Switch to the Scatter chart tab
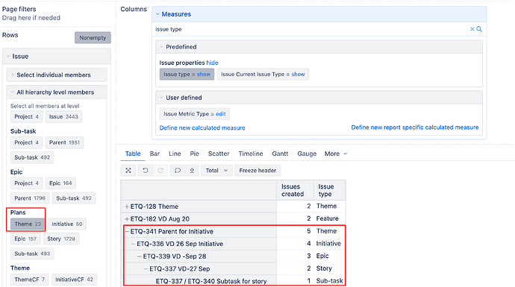This screenshot has height=287, width=515. 219,154
